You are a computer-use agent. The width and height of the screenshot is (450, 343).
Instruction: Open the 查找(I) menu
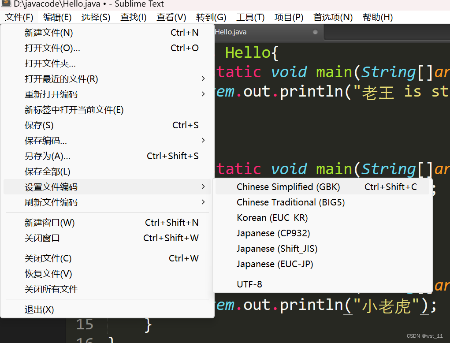133,18
